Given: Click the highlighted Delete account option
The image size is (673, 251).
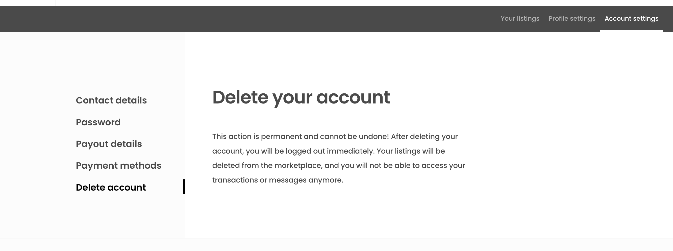Looking at the screenshot, I should coord(111,187).
